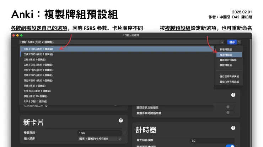Select preset 生化 fsrs (用於 1 個牌組)
This screenshot has width=263, height=147.
tap(117, 91)
